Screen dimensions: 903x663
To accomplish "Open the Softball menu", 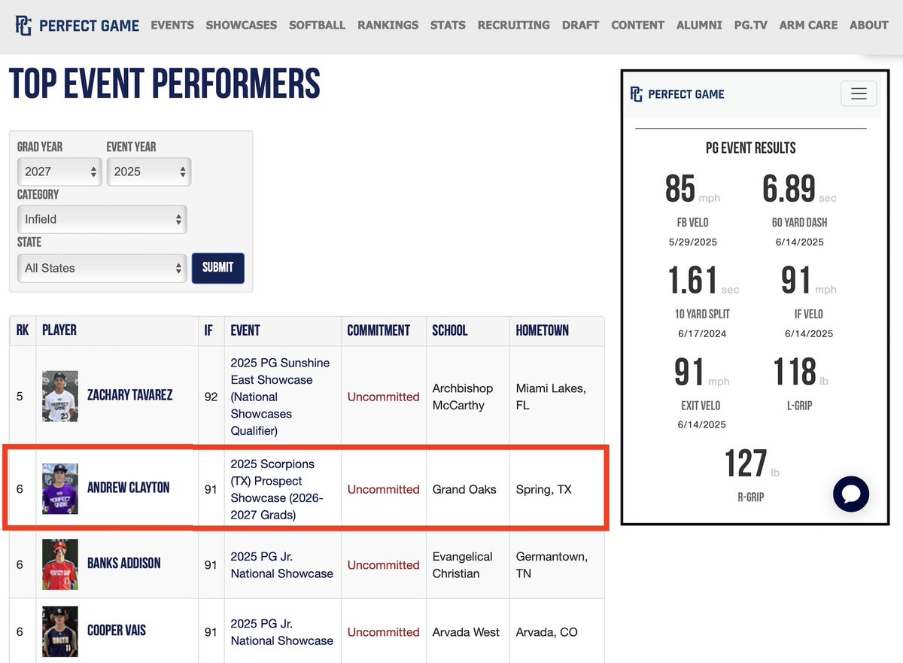I will click(x=318, y=25).
